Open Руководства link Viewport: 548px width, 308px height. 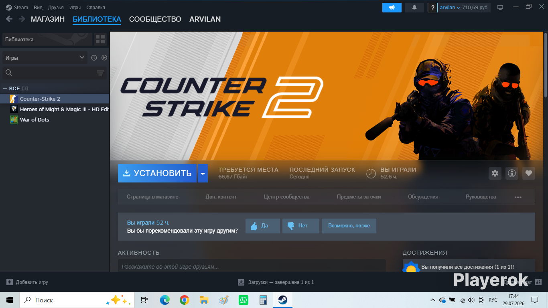tap(481, 197)
